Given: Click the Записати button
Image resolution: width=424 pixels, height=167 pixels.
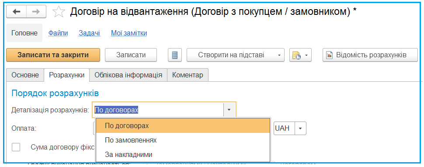Looking at the screenshot, I should coord(131,55).
